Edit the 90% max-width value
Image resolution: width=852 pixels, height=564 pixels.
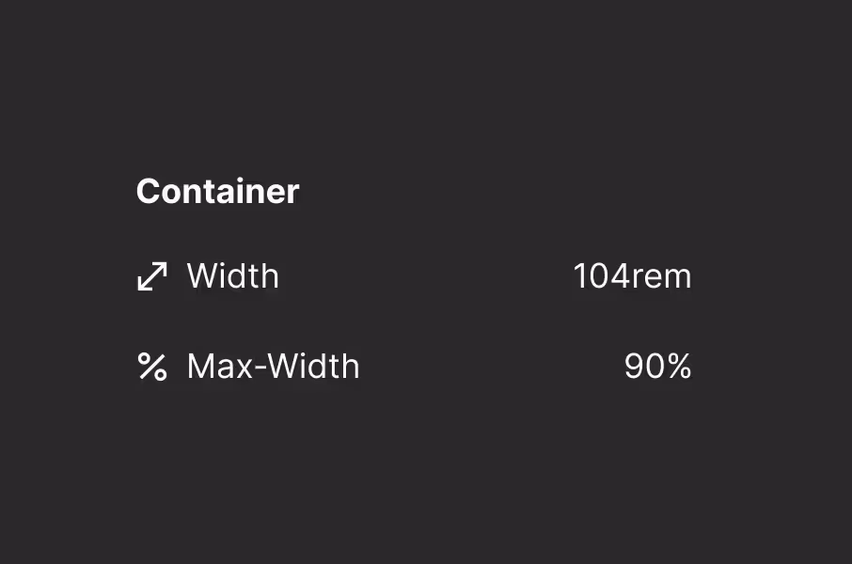[657, 367]
